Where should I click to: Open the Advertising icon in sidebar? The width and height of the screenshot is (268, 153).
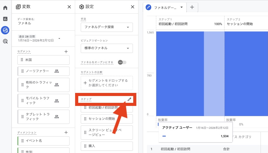point(5,41)
